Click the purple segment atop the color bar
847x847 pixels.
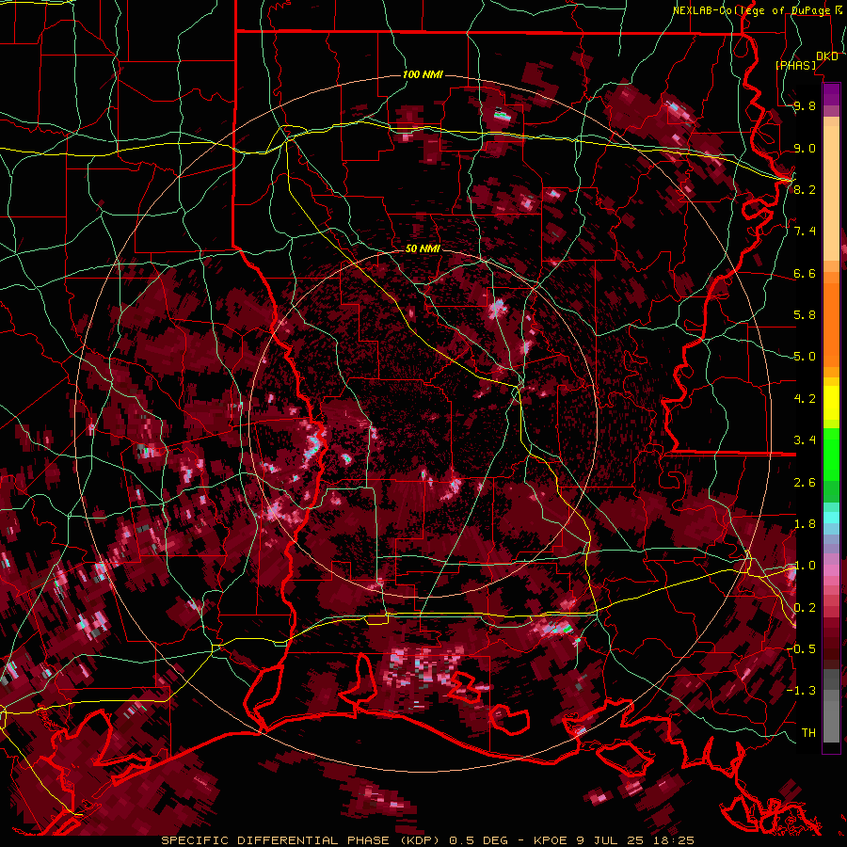point(831,94)
